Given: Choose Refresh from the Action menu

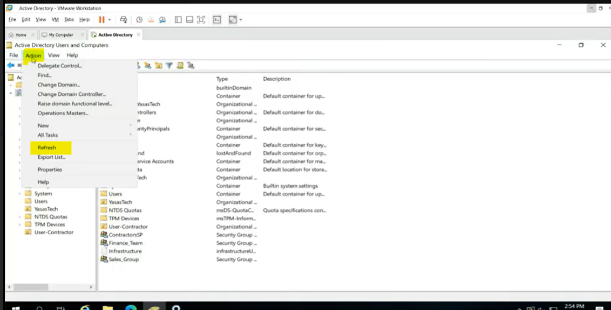Looking at the screenshot, I should 47,147.
